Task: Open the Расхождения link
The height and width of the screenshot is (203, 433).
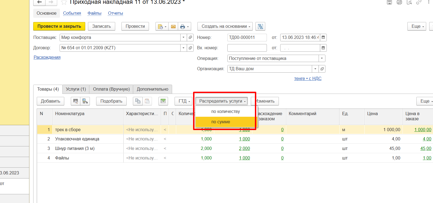Action: pyautogui.click(x=47, y=57)
